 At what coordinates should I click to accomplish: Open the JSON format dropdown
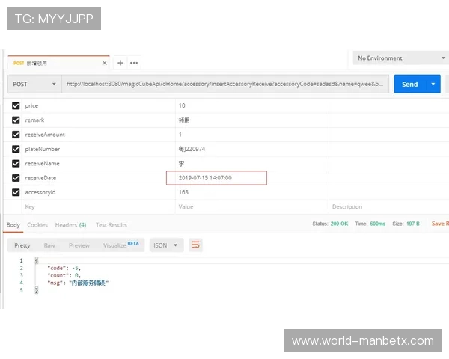[166, 245]
